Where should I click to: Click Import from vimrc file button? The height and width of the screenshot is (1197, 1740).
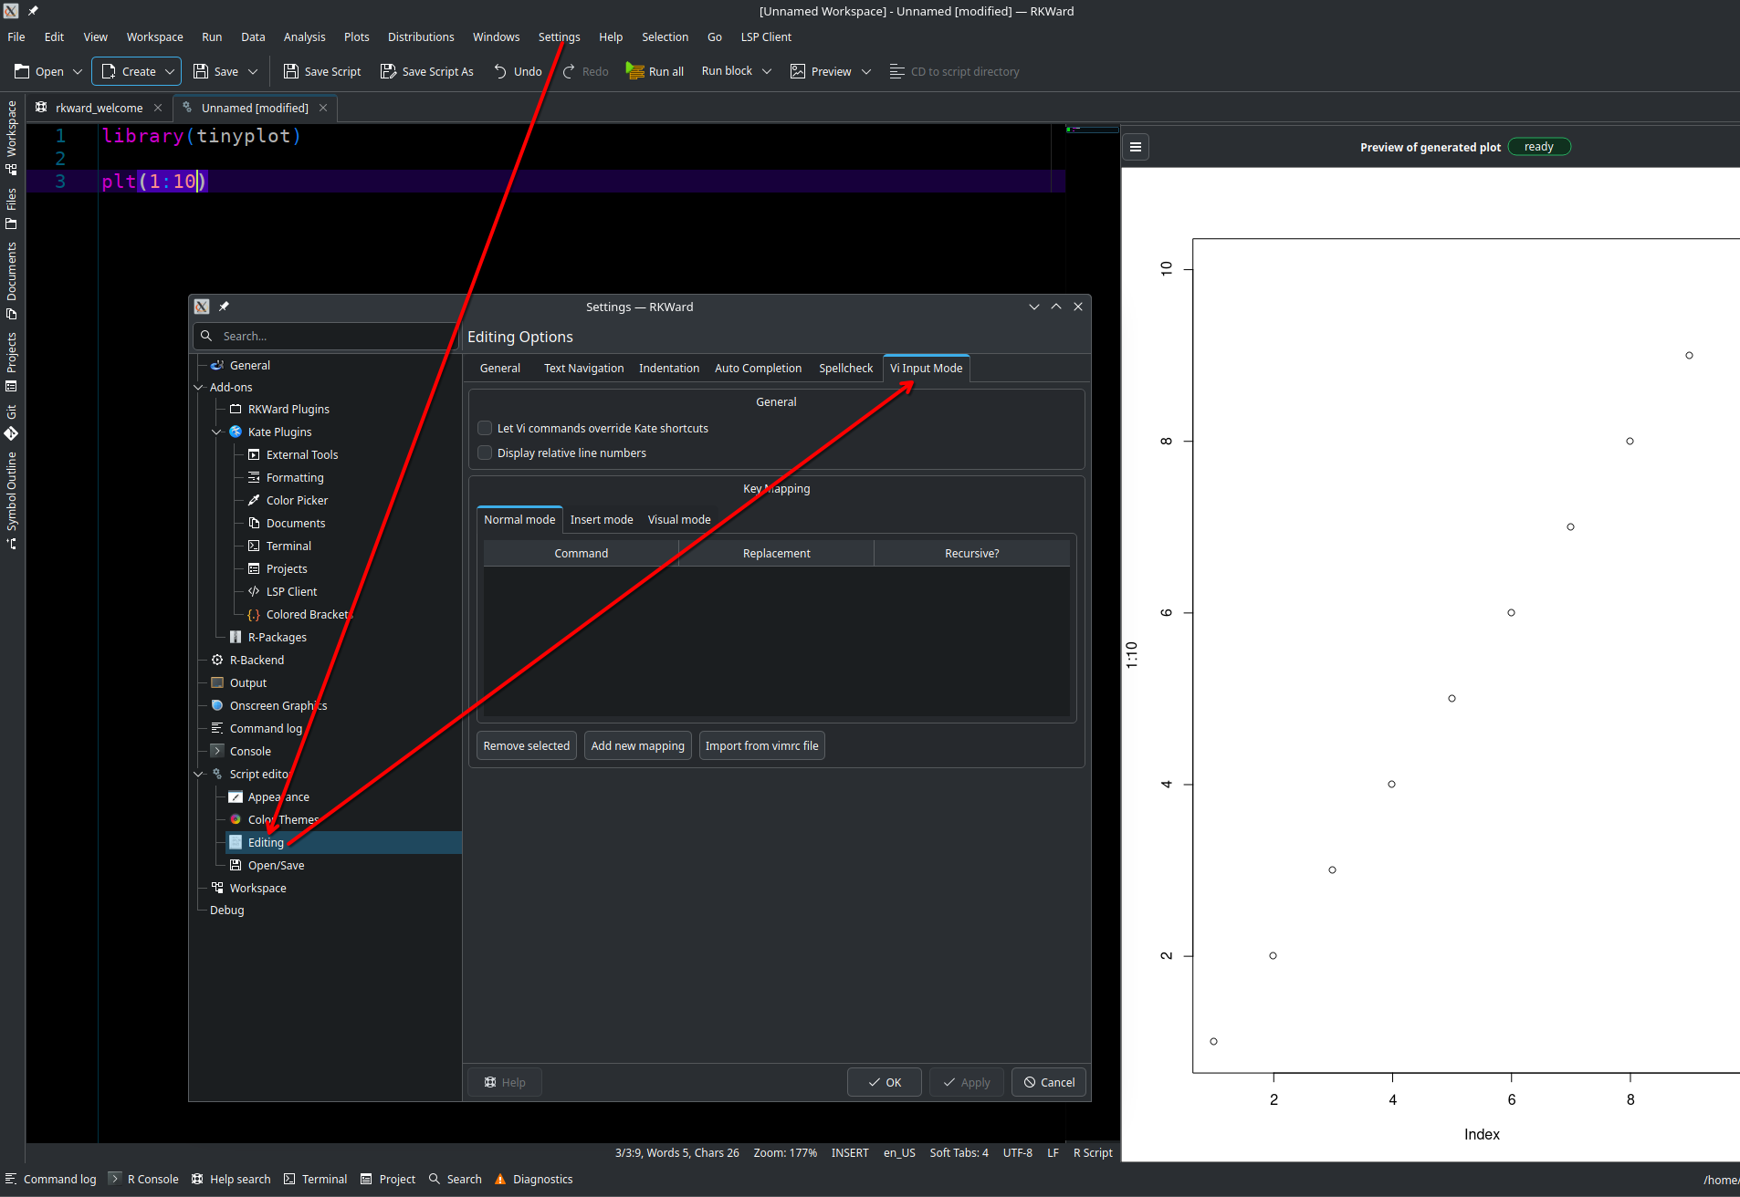coord(761,745)
